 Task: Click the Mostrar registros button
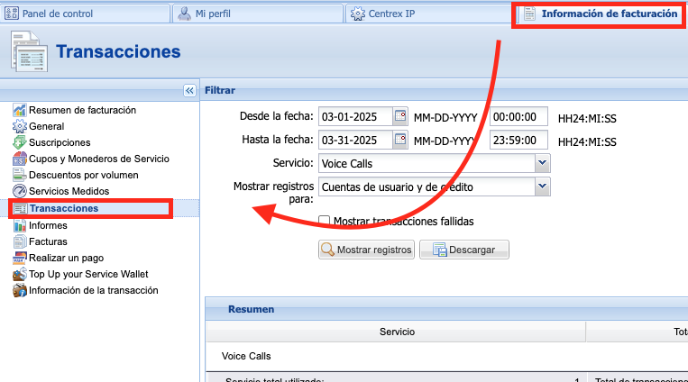(366, 250)
